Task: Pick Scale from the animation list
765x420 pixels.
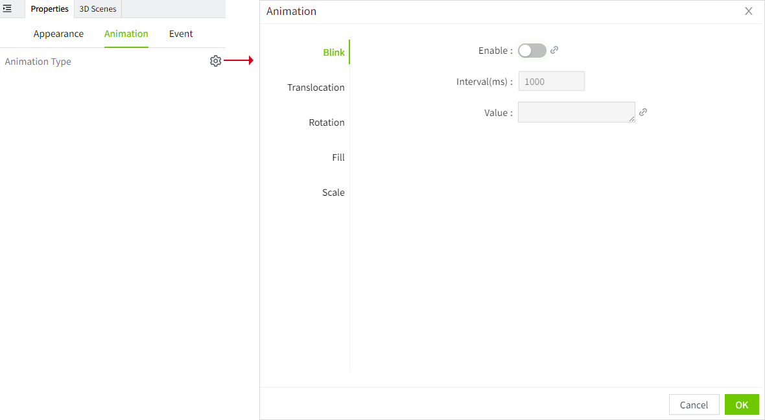Action: tap(333, 192)
